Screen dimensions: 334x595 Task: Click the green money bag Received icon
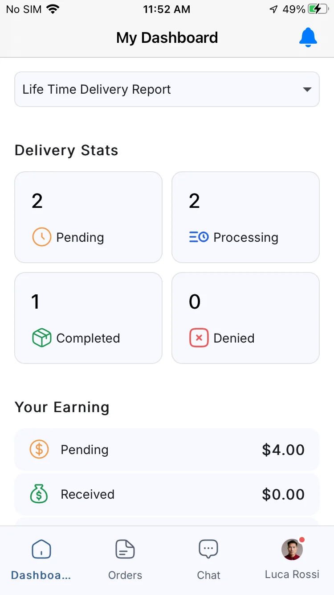point(39,494)
